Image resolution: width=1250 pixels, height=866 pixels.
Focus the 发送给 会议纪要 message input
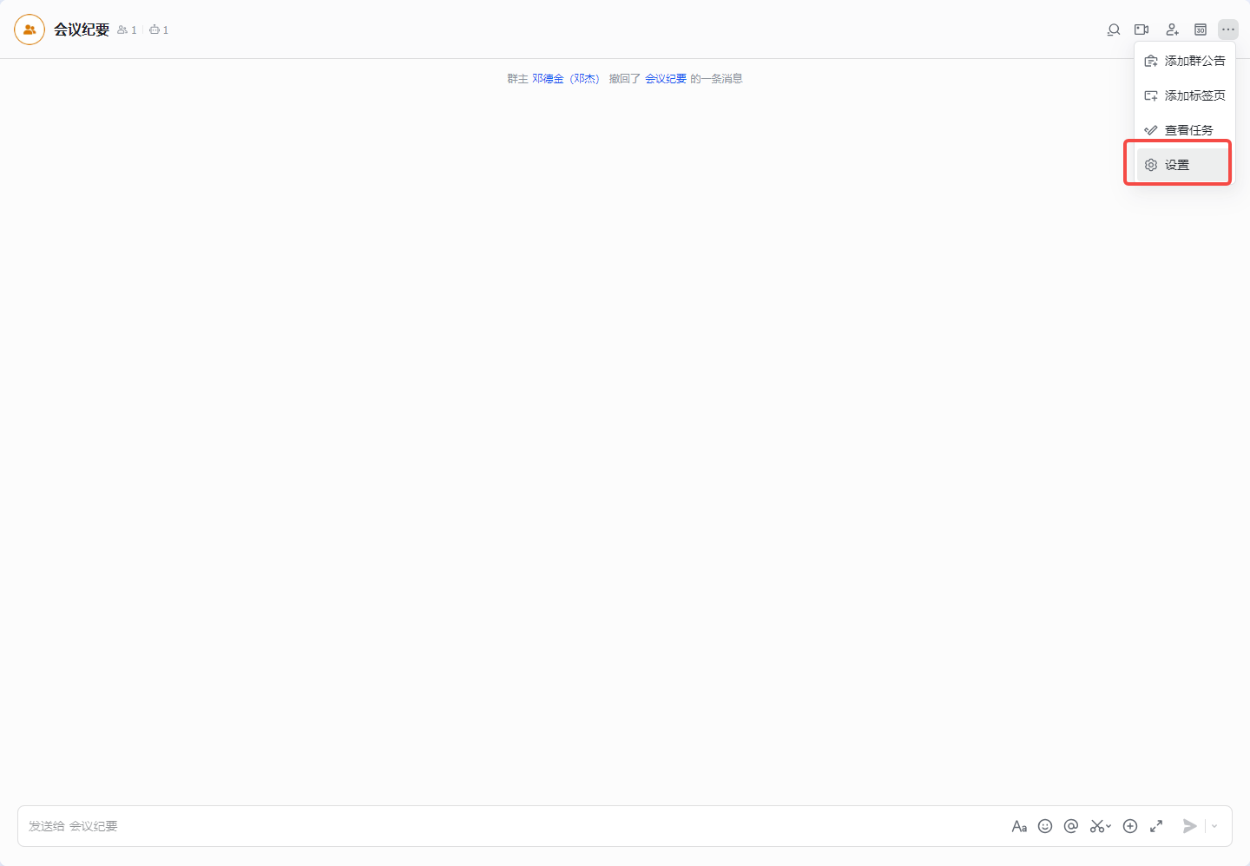point(512,826)
